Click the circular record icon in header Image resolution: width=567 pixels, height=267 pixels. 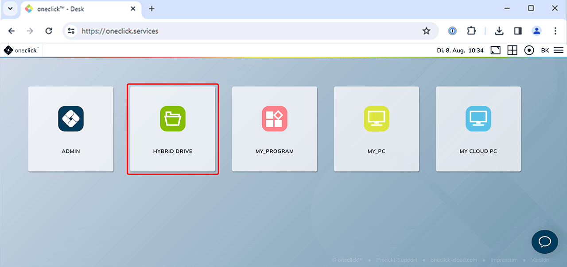[529, 50]
